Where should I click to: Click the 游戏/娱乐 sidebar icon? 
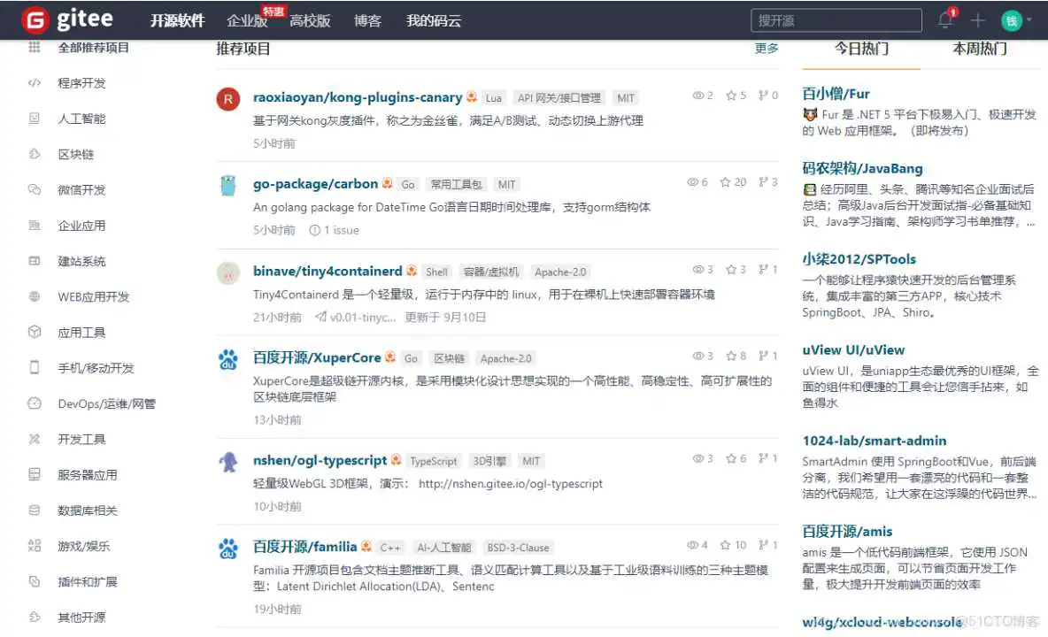35,546
